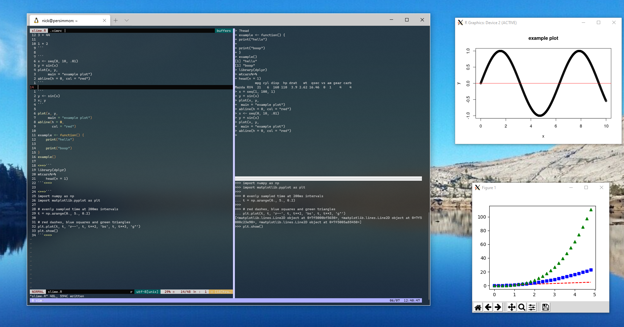624x327 pixels.
Task: Click 't = np.arange(0., 5., 0.2)' in vim
Action: 64,214
